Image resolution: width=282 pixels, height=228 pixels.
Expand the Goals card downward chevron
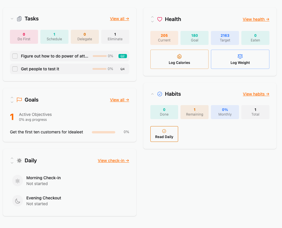tap(12, 102)
